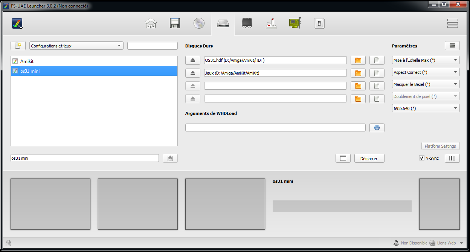Expand the Configurations et jeux dropdown
470x252 pixels.
tap(76, 46)
